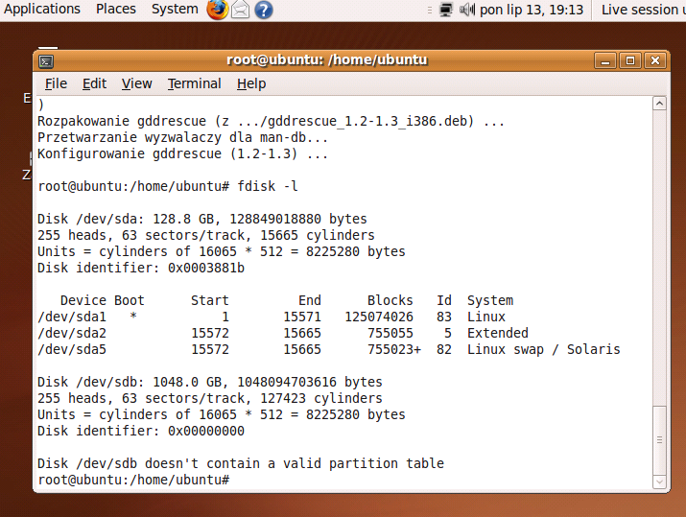Click the last root@ubuntu prompt line
Viewport: 686px width, 517px height.
tap(133, 480)
